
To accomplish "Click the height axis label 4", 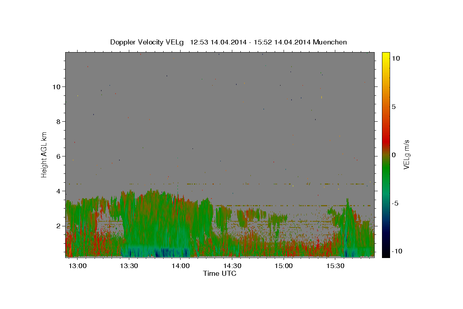I will (59, 191).
